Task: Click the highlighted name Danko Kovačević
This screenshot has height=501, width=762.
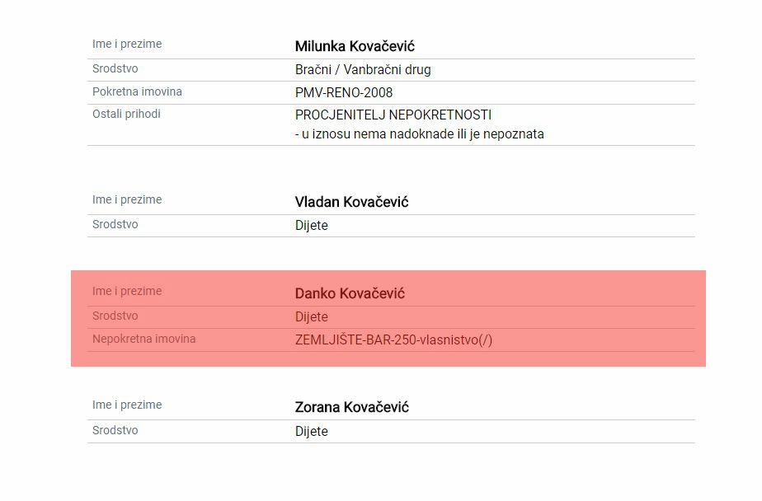Action: pyautogui.click(x=350, y=294)
